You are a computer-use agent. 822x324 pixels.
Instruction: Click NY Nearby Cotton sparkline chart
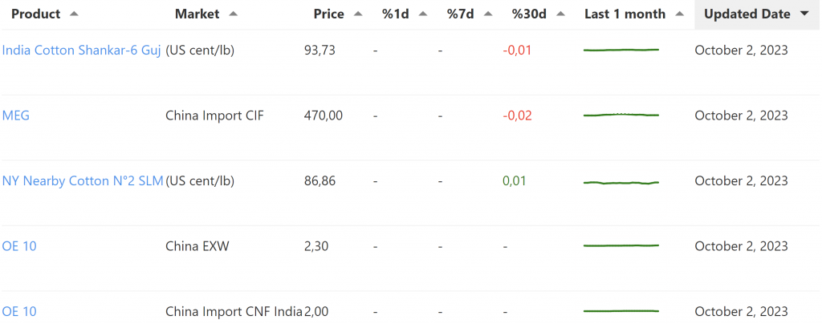pyautogui.click(x=621, y=182)
